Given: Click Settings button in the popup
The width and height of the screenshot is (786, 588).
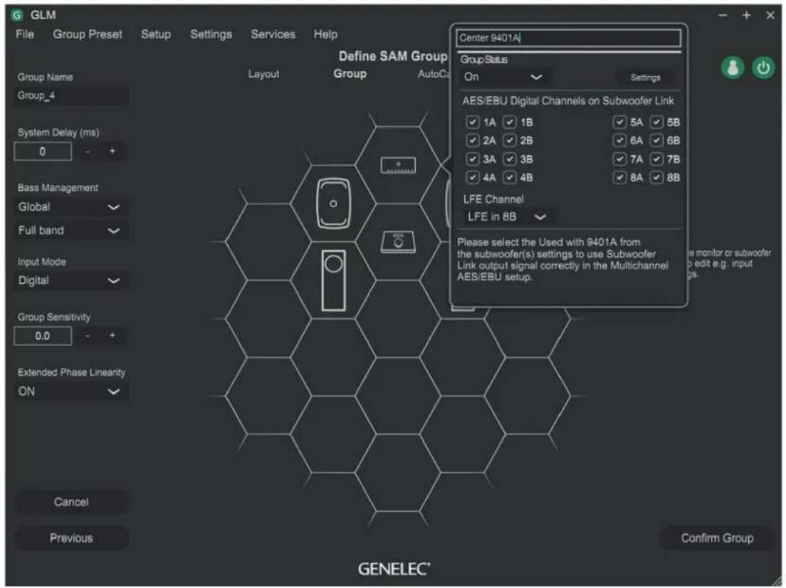Looking at the screenshot, I should click(645, 78).
